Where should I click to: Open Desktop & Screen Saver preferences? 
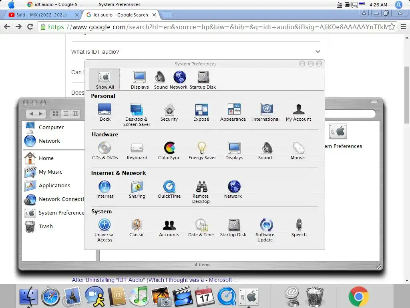click(x=137, y=115)
